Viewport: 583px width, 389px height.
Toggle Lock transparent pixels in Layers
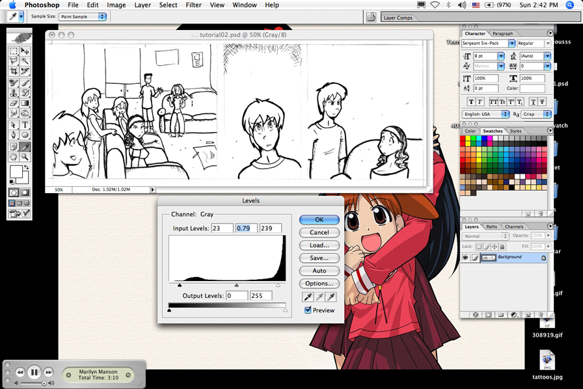tap(479, 247)
